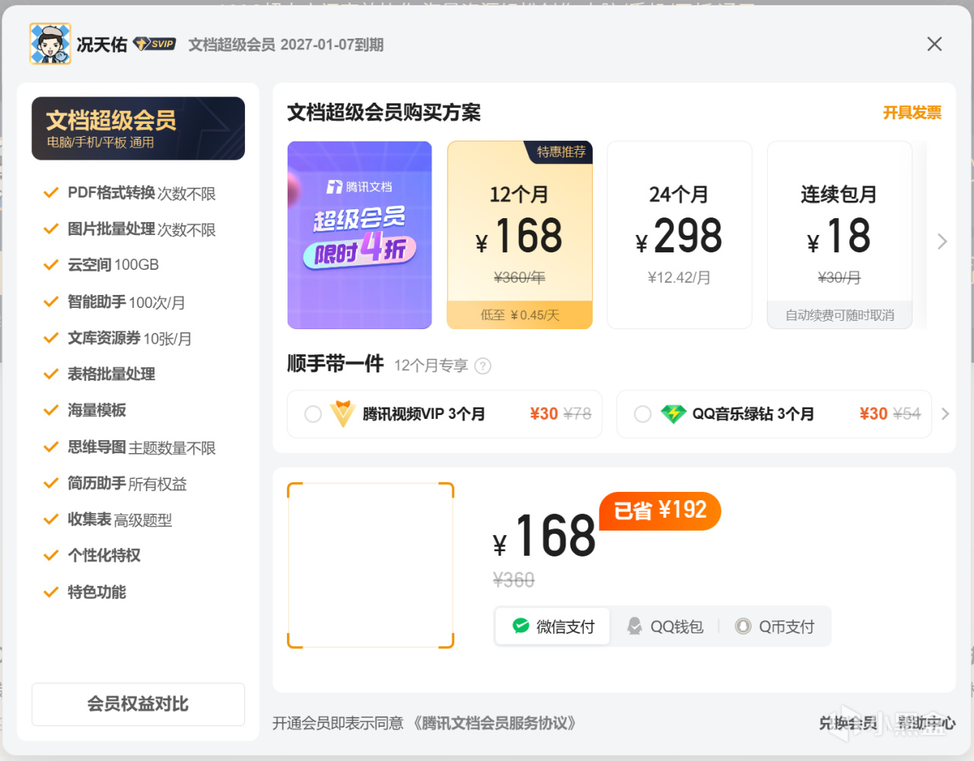Click the 个性化特权 benefit
The image size is (974, 761).
click(x=92, y=556)
